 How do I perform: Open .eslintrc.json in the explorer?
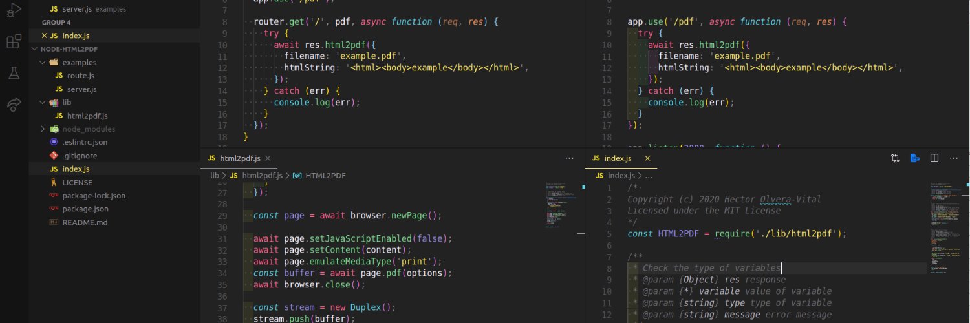(85, 142)
